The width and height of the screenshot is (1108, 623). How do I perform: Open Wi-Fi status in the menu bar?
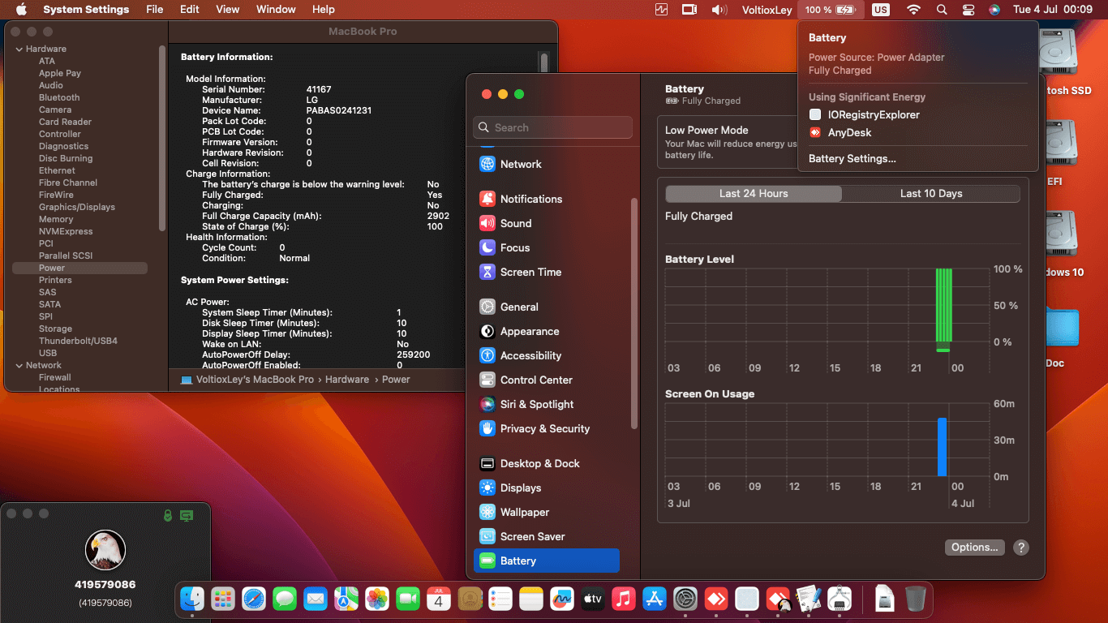913,10
